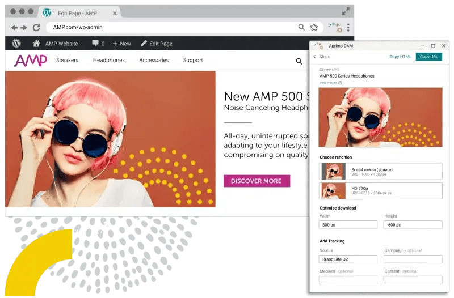Click Copy HTML in Aprimo DAM
Image resolution: width=454 pixels, height=298 pixels.
pyautogui.click(x=400, y=57)
